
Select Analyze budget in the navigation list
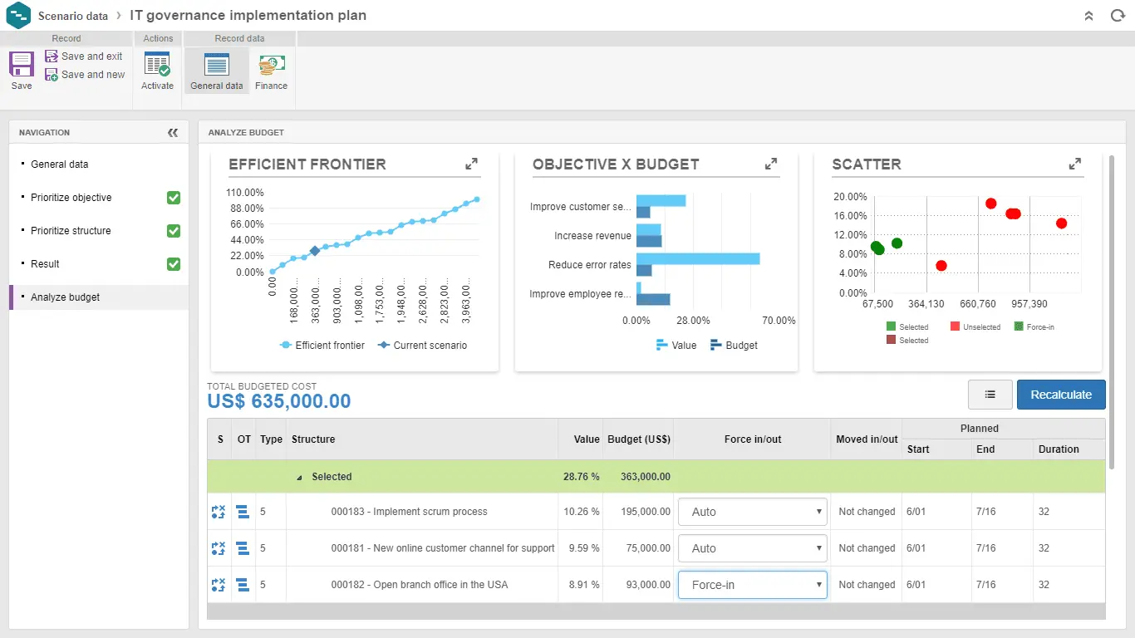(x=66, y=297)
